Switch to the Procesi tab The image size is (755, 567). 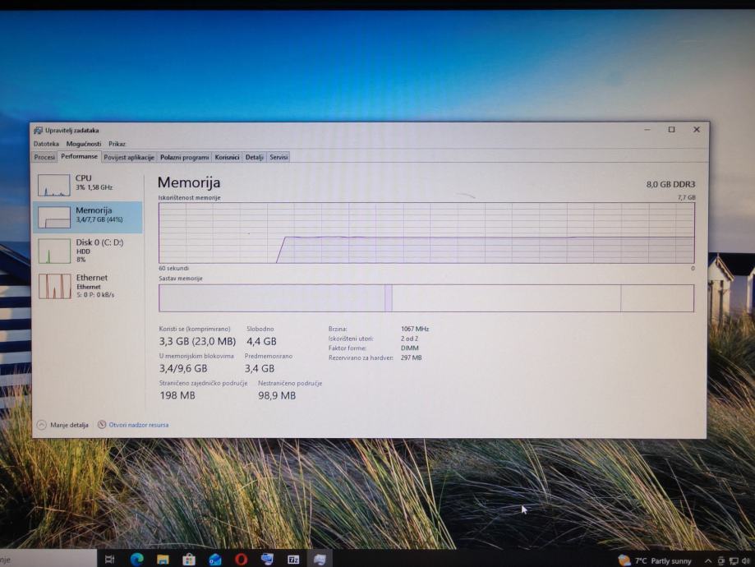(44, 157)
